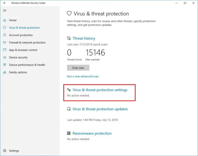Open Ransomware protection link
The width and height of the screenshot is (198, 156).
click(x=92, y=133)
